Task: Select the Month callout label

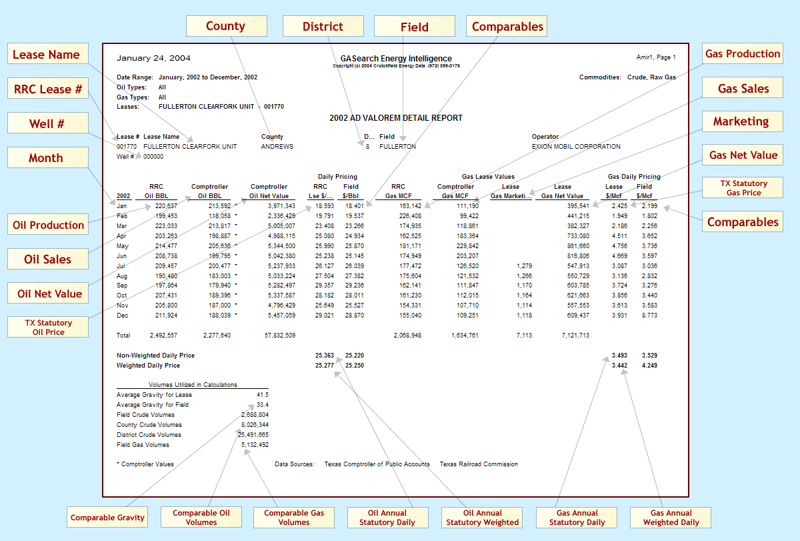Action: [47, 158]
